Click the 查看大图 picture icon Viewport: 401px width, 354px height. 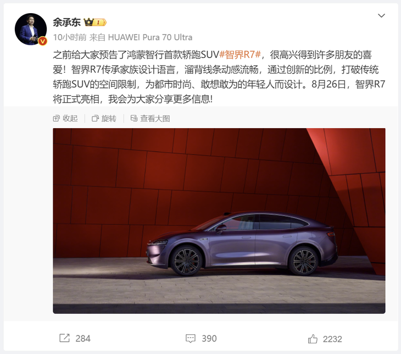point(134,118)
